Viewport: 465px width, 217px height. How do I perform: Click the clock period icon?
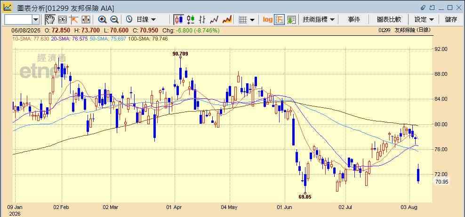pos(129,20)
